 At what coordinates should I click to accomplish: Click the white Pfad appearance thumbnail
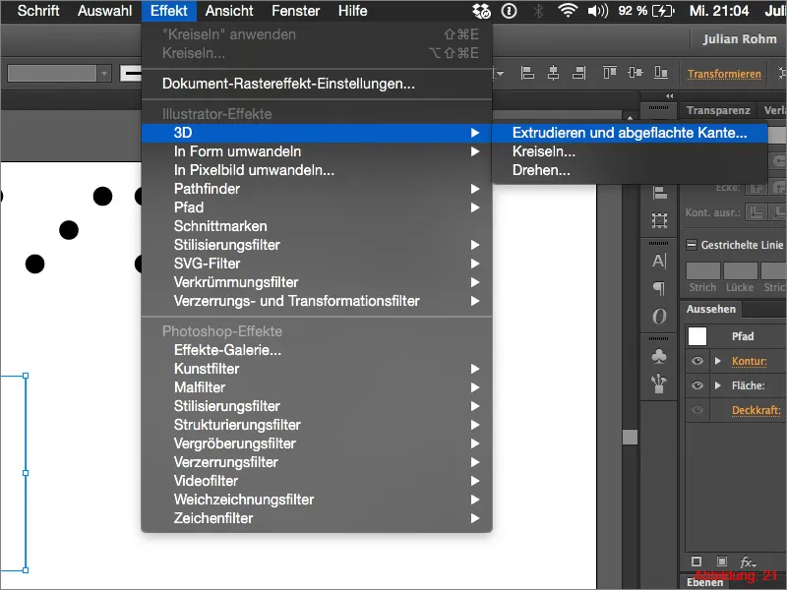697,335
